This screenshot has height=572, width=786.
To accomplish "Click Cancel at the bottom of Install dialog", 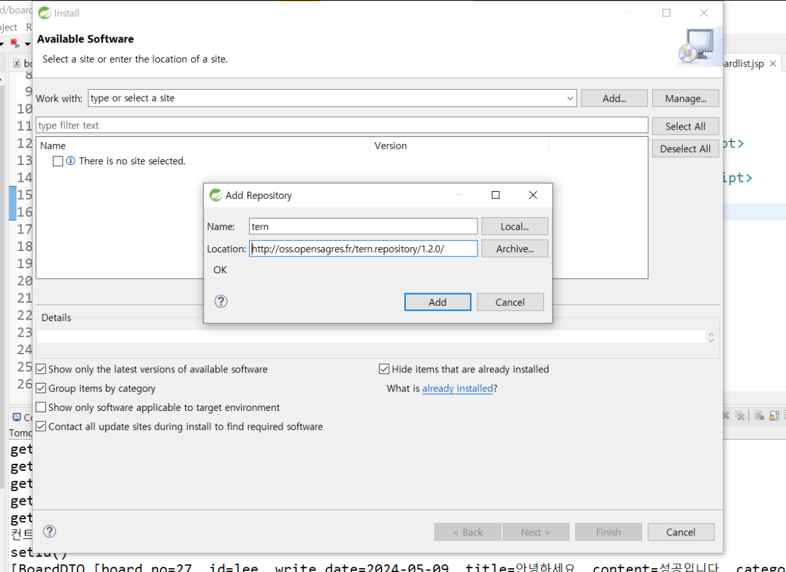I will tap(681, 532).
